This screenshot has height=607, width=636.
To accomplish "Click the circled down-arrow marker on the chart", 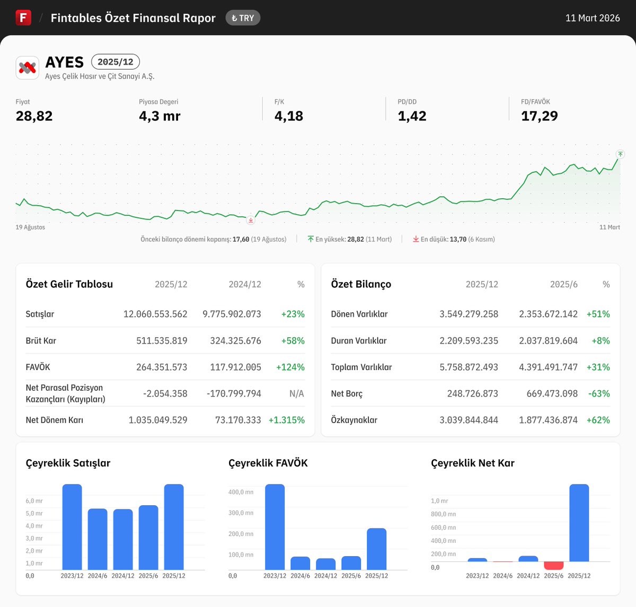I will (250, 219).
